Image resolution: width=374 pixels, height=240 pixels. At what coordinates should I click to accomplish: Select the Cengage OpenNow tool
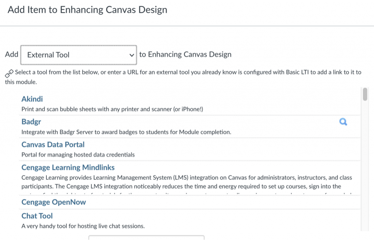54,202
